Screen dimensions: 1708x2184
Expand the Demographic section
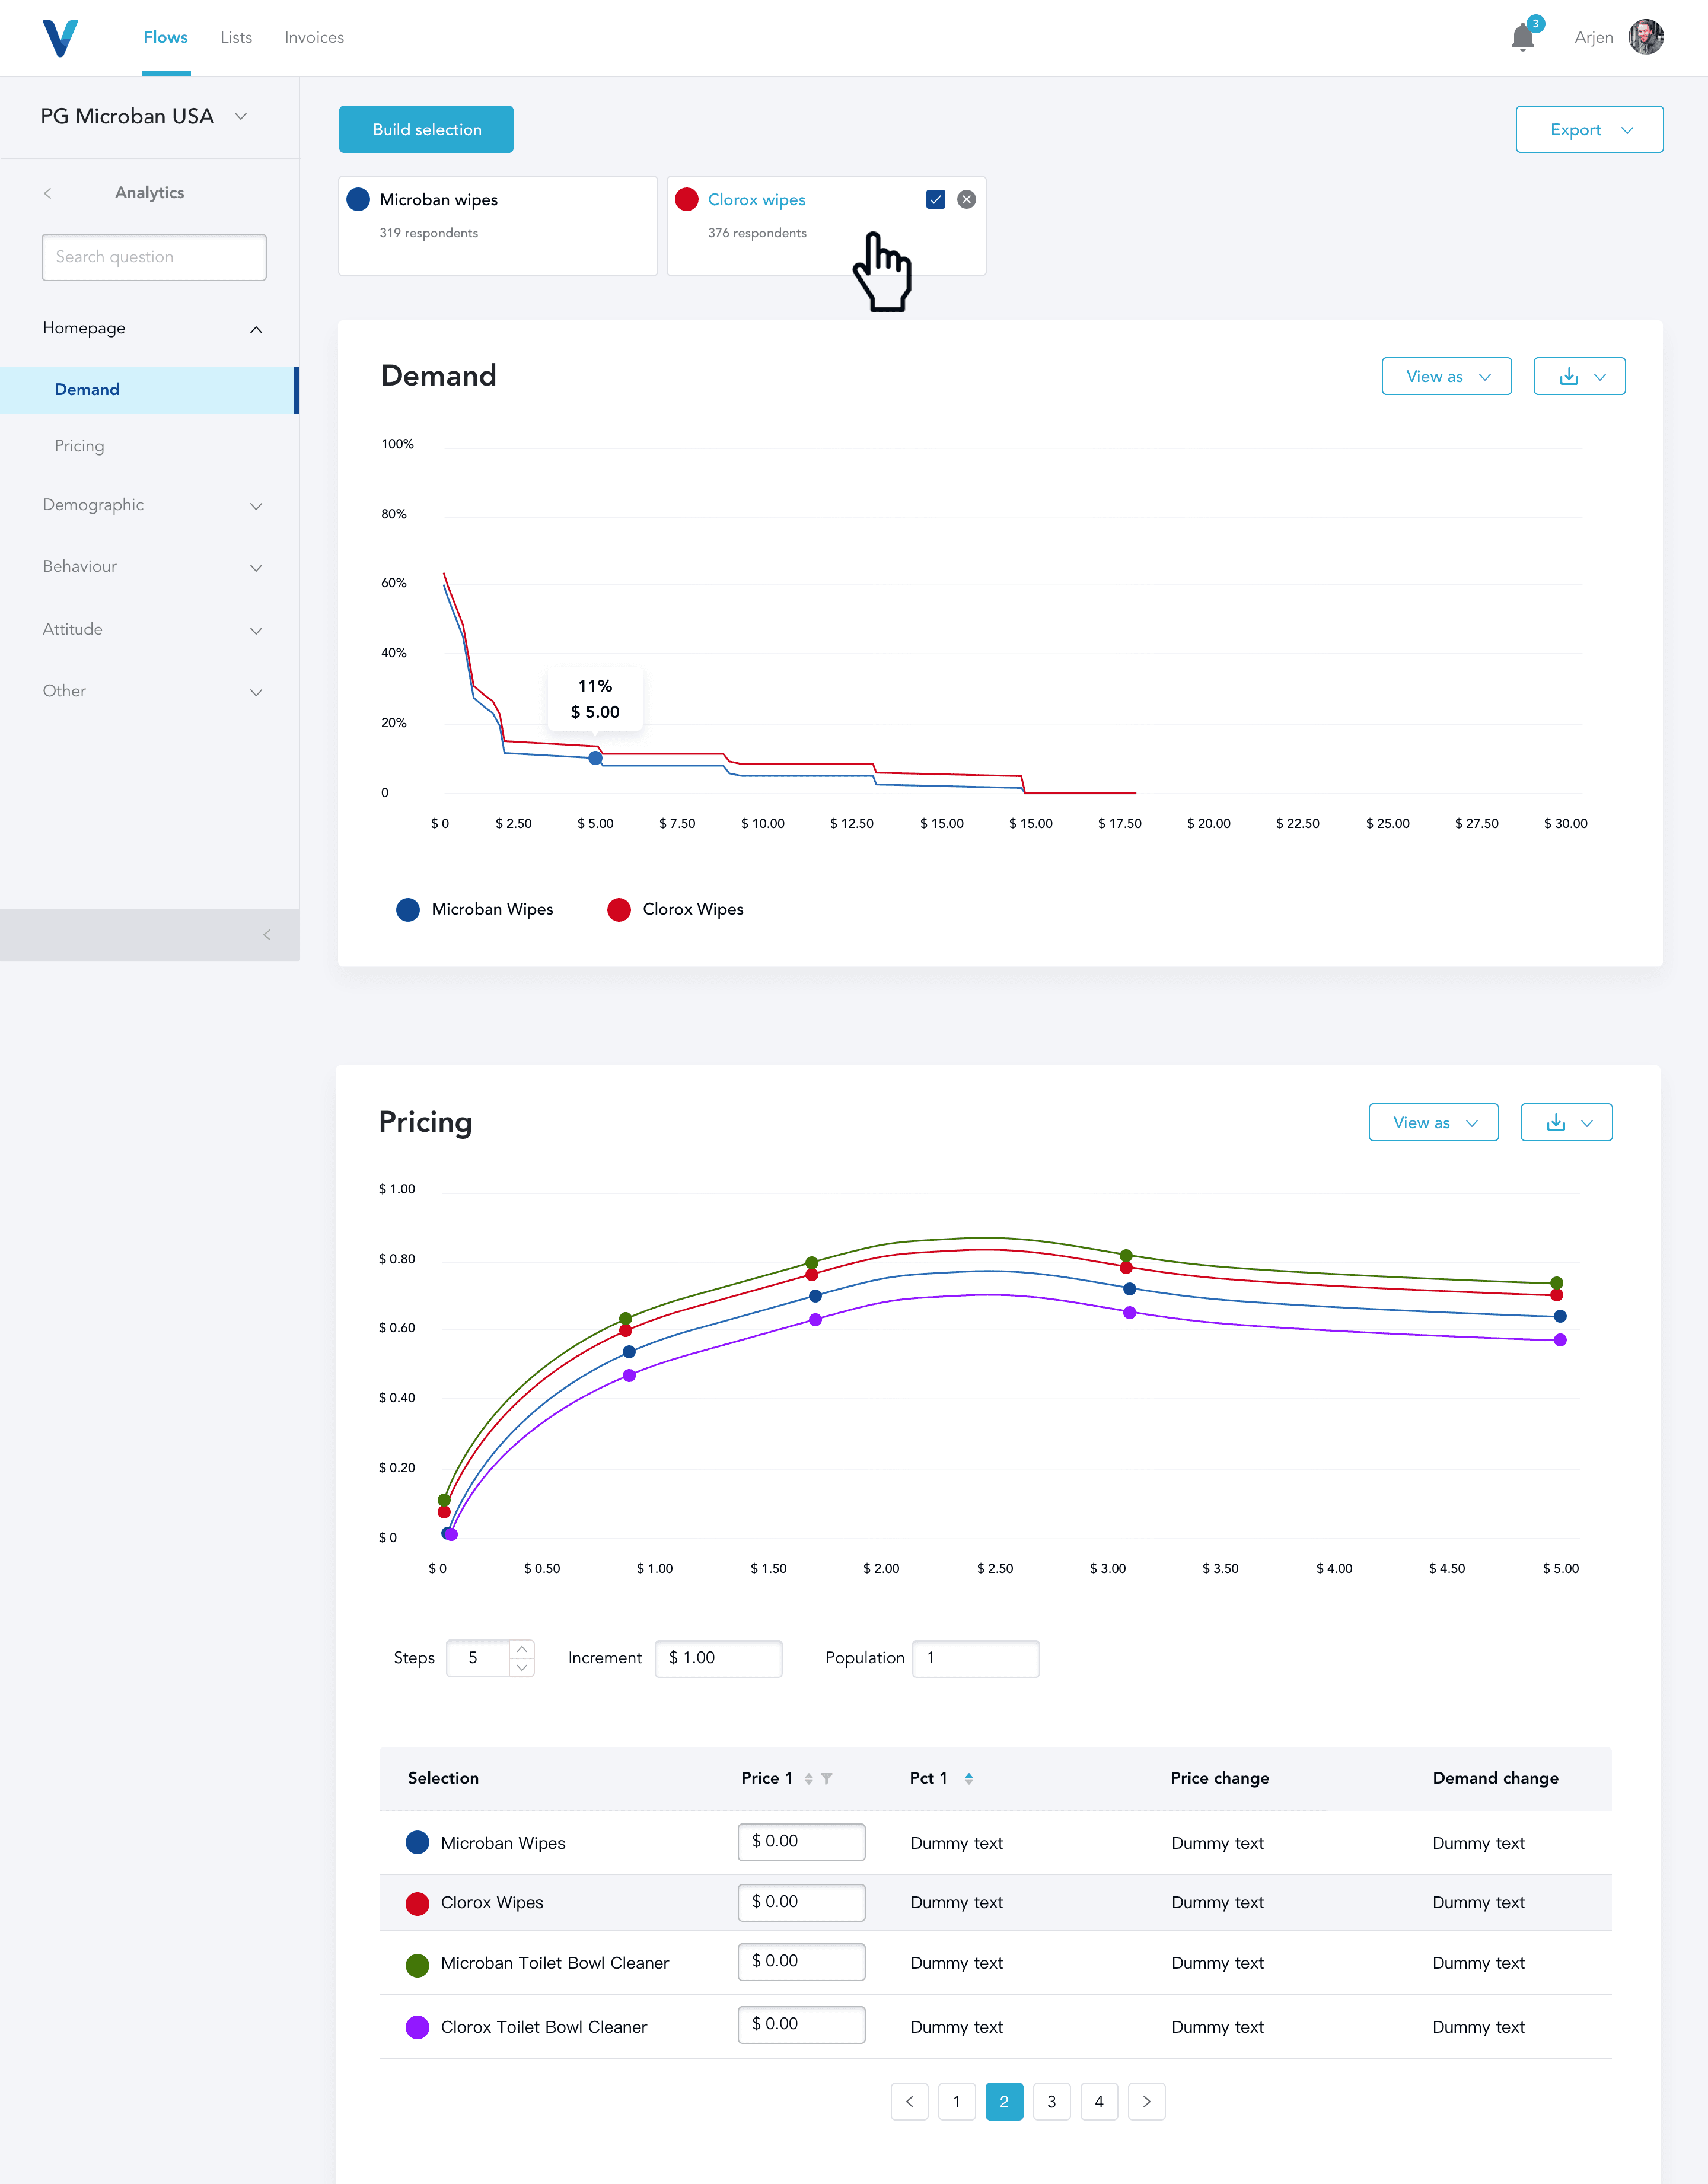click(152, 505)
